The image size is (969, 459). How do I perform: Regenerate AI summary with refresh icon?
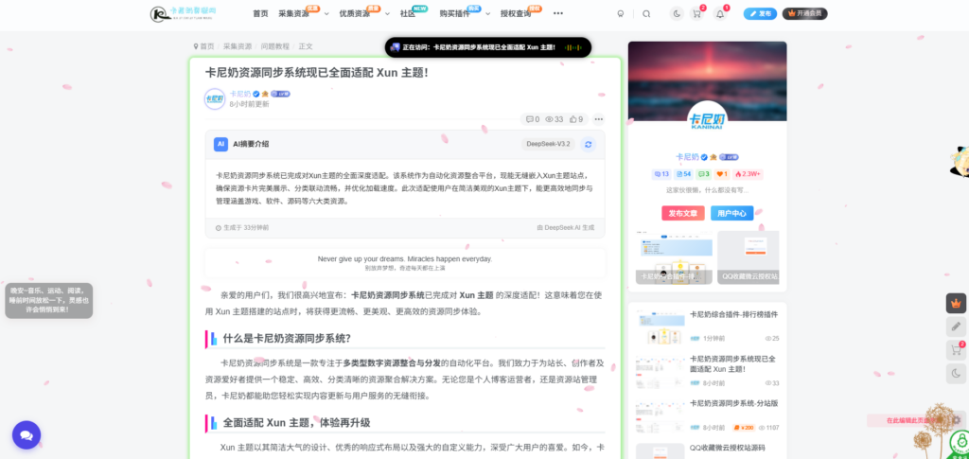589,144
